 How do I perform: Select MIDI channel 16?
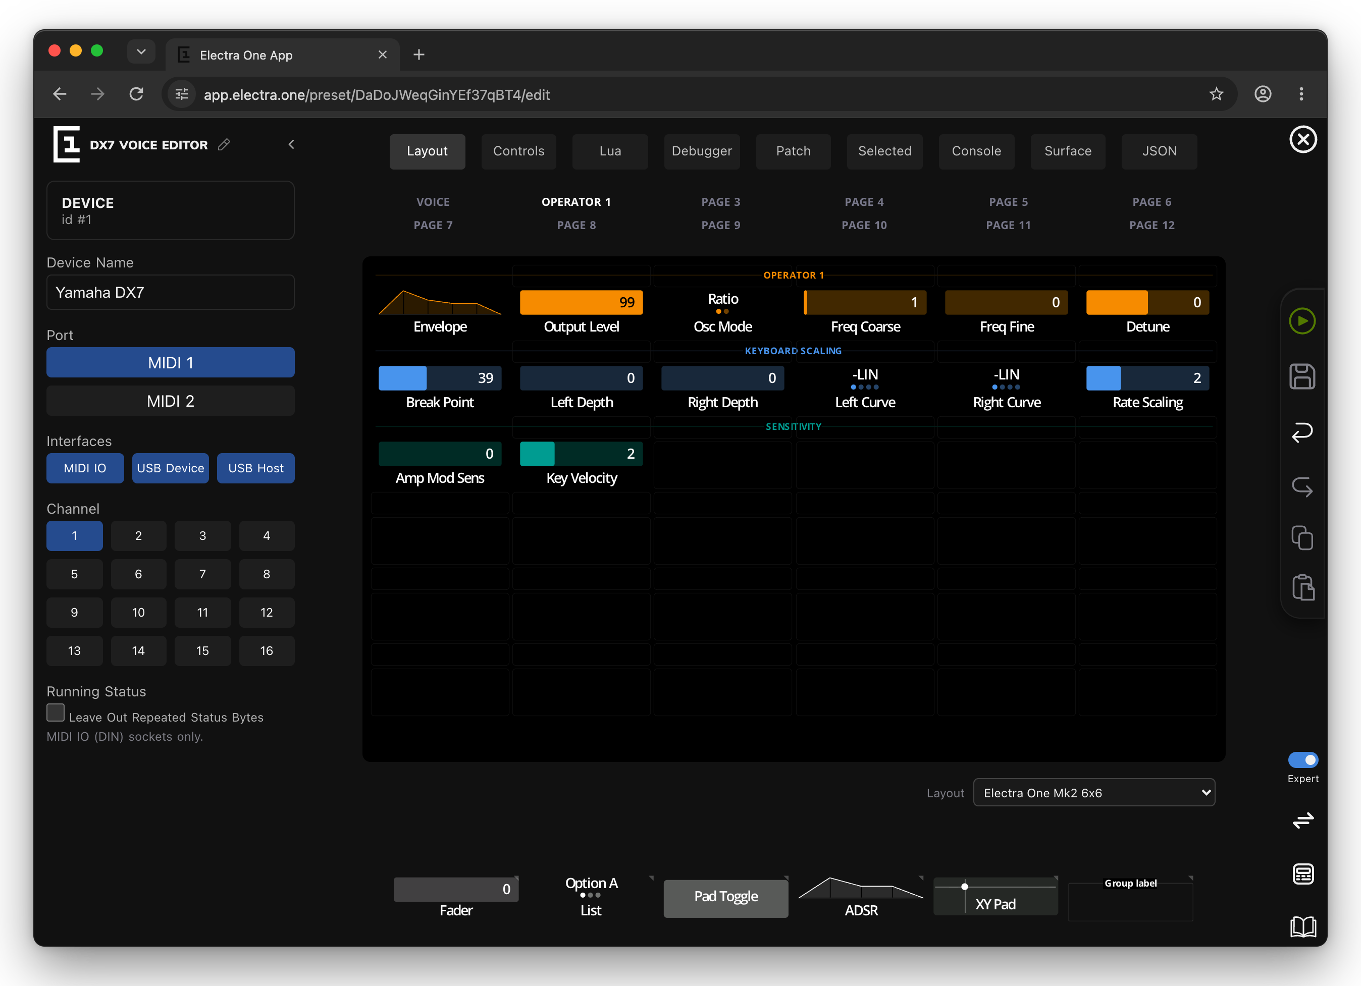[267, 651]
